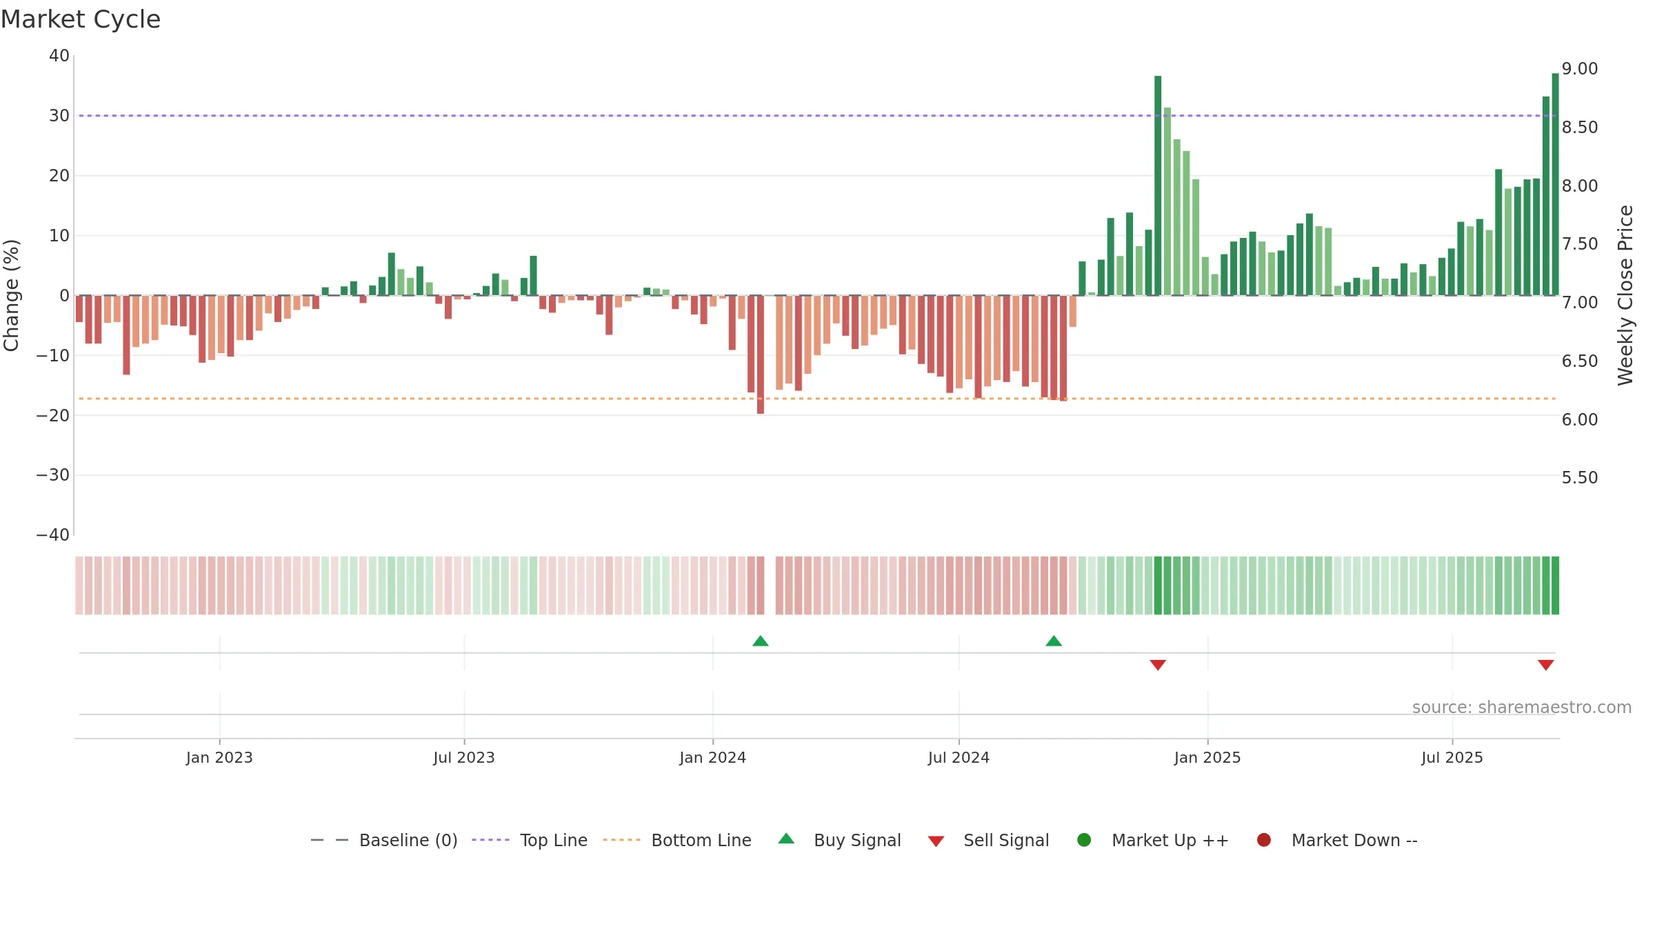Click the source: sharemaestro.com text
The width and height of the screenshot is (1655, 931).
[x=1522, y=708]
